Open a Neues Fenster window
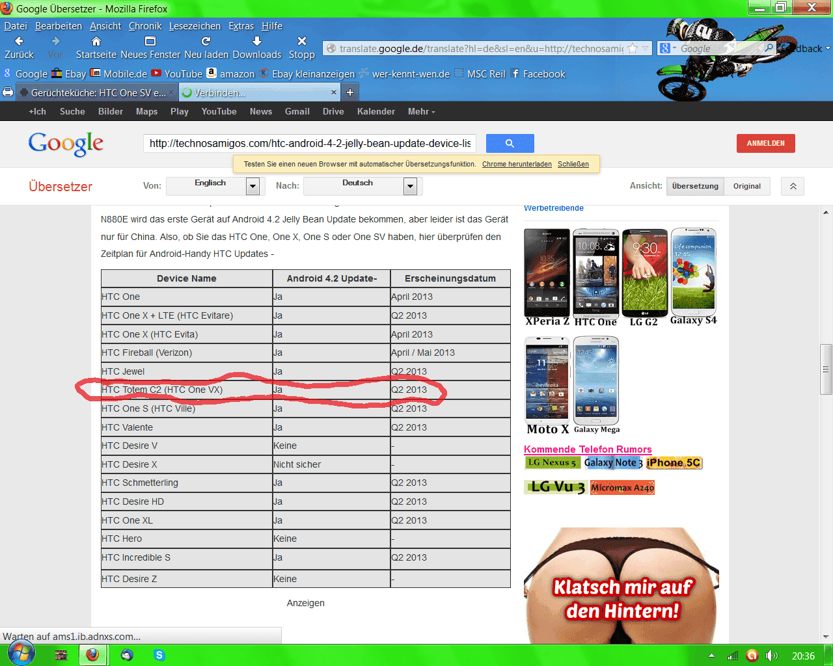The height and width of the screenshot is (666, 833). 150,47
